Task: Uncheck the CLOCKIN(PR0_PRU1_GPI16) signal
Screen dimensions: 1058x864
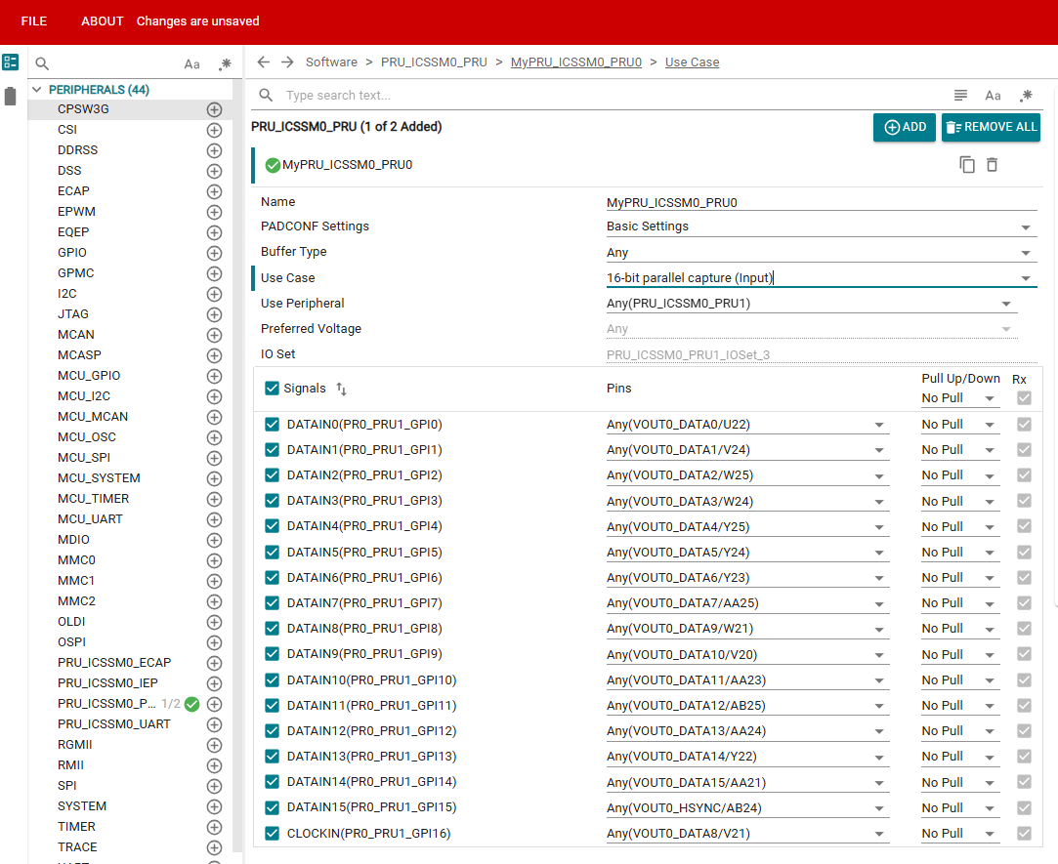Action: pyautogui.click(x=272, y=833)
